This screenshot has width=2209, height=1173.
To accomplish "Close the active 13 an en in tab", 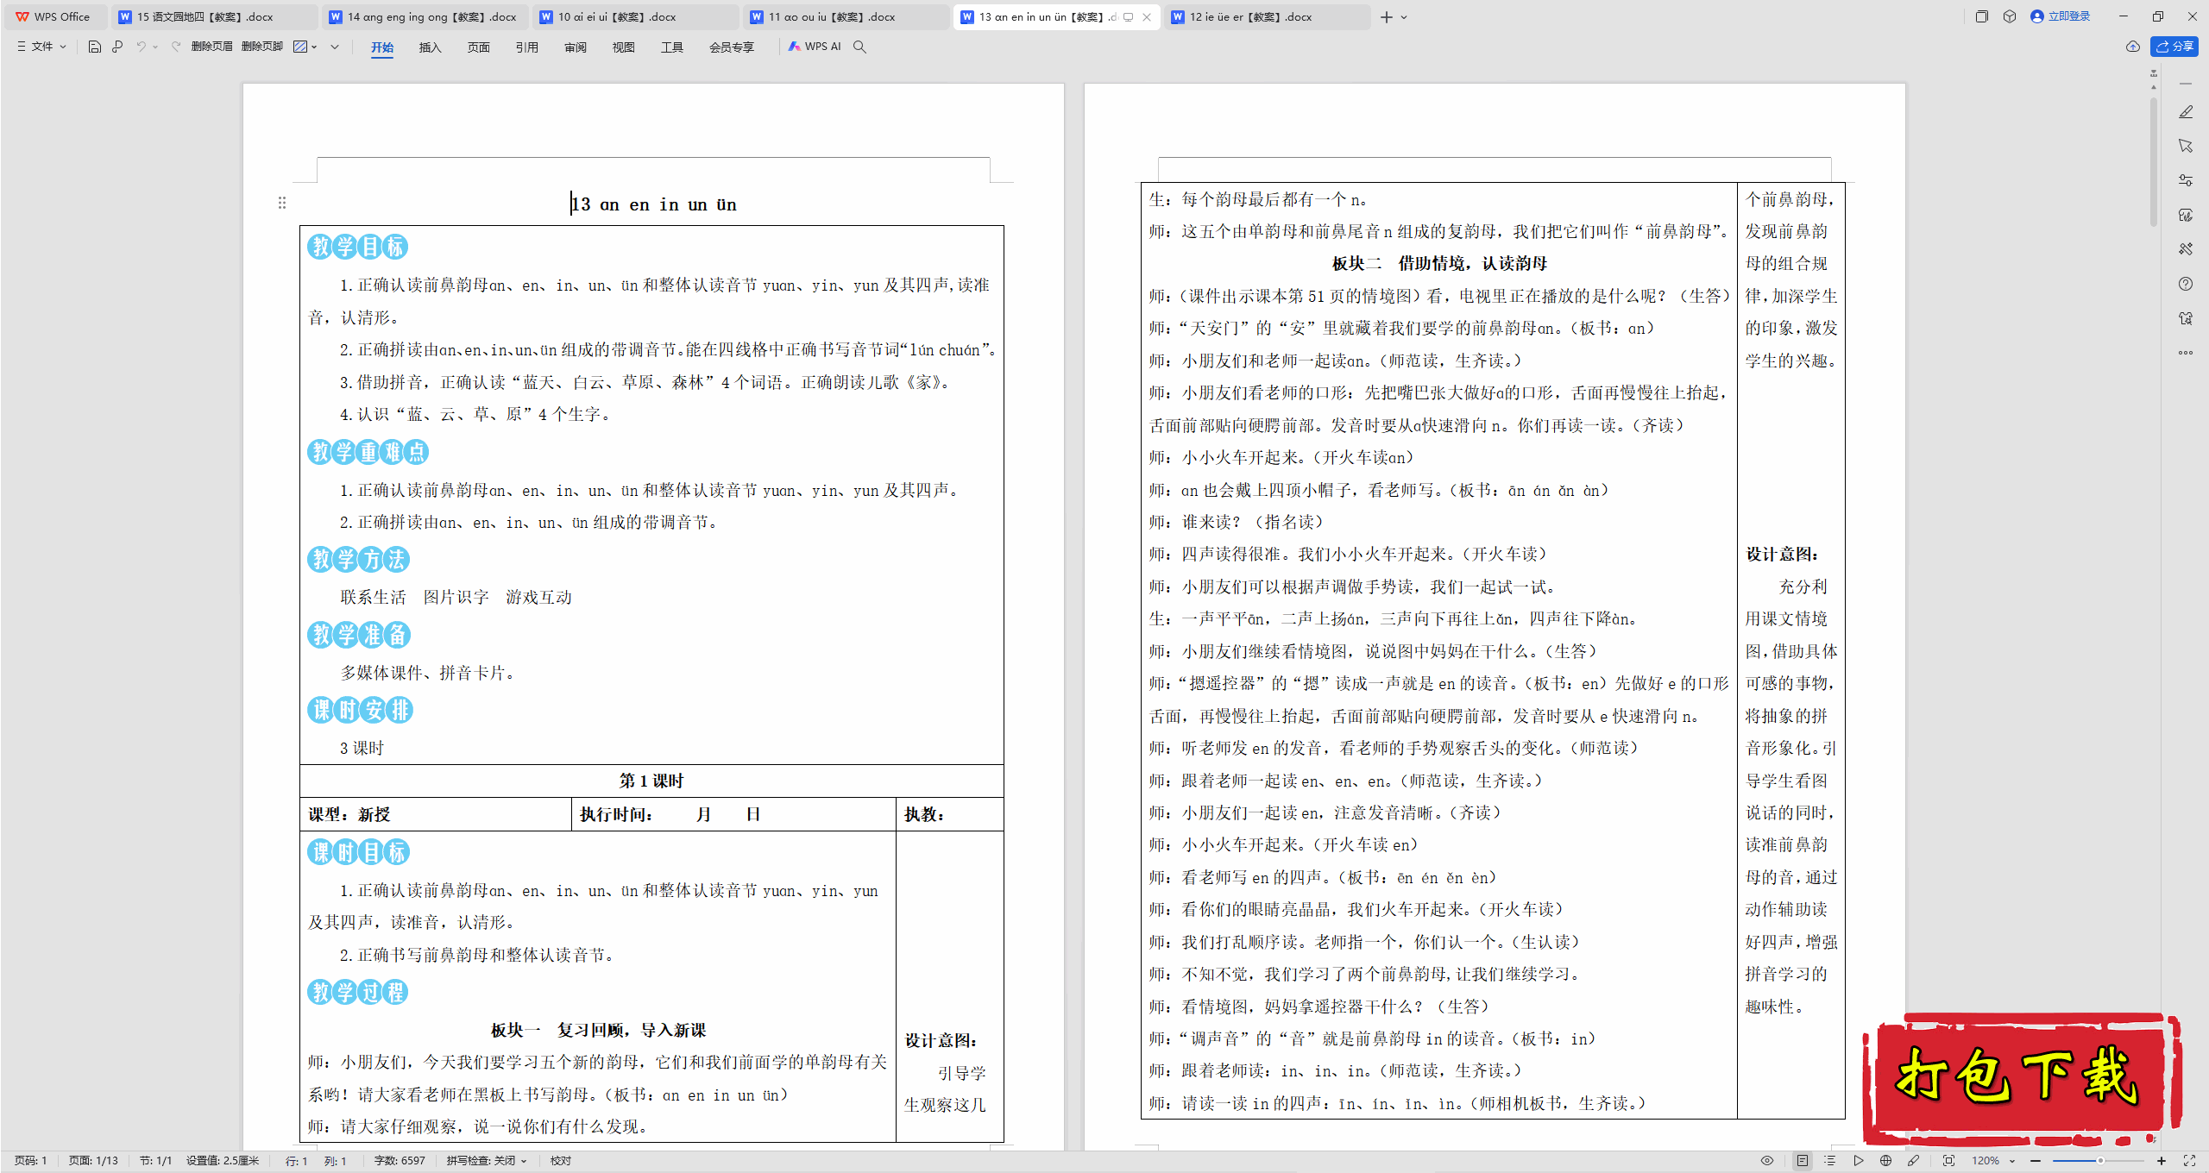I will [1146, 16].
